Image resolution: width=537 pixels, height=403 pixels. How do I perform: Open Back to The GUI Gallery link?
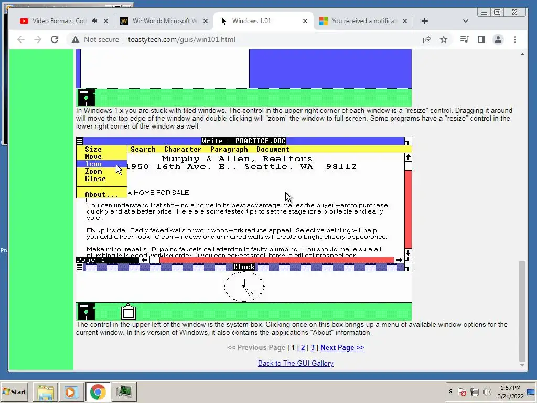[296, 363]
